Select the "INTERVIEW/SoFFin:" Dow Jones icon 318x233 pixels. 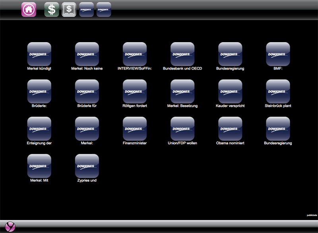coord(135,54)
